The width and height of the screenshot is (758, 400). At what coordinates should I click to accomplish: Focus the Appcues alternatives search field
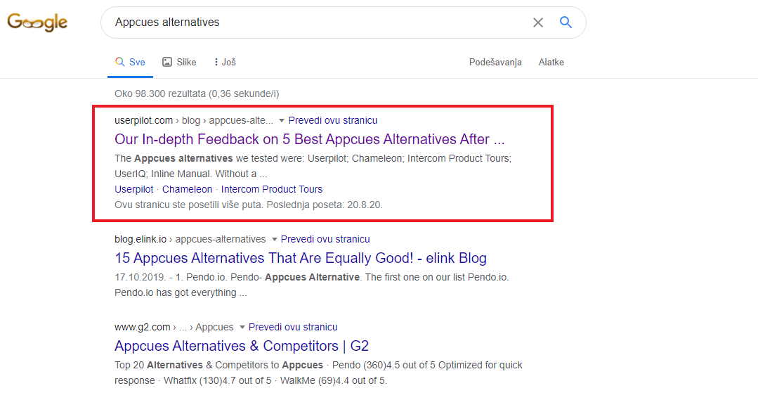[319, 22]
